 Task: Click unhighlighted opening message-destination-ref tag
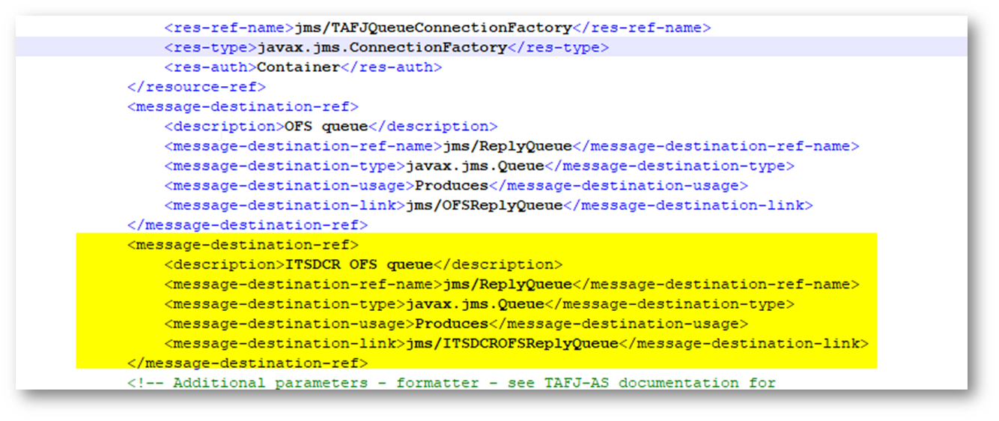point(243,106)
